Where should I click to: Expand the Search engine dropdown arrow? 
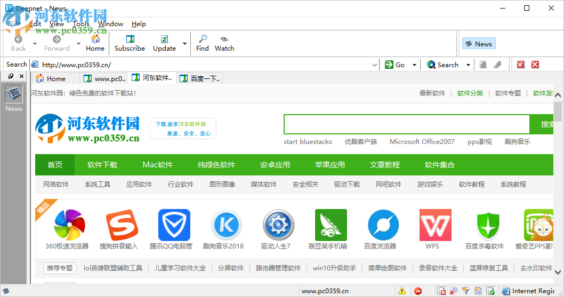(x=469, y=65)
